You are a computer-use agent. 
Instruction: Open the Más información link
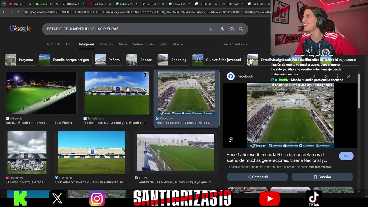pyautogui.click(x=320, y=167)
